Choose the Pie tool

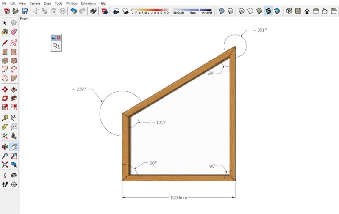pos(14,78)
